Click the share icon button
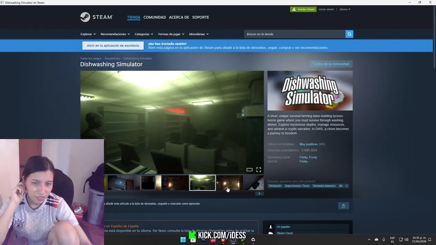Screen dimensions: 436x245 click(343, 206)
